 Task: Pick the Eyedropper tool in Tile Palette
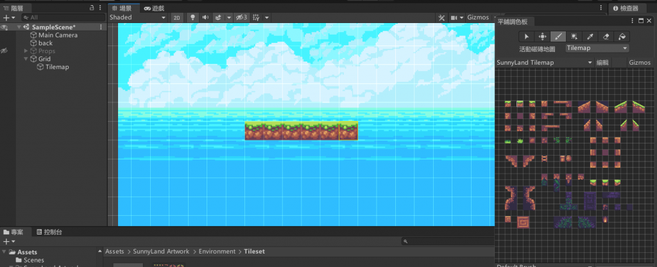(x=590, y=36)
